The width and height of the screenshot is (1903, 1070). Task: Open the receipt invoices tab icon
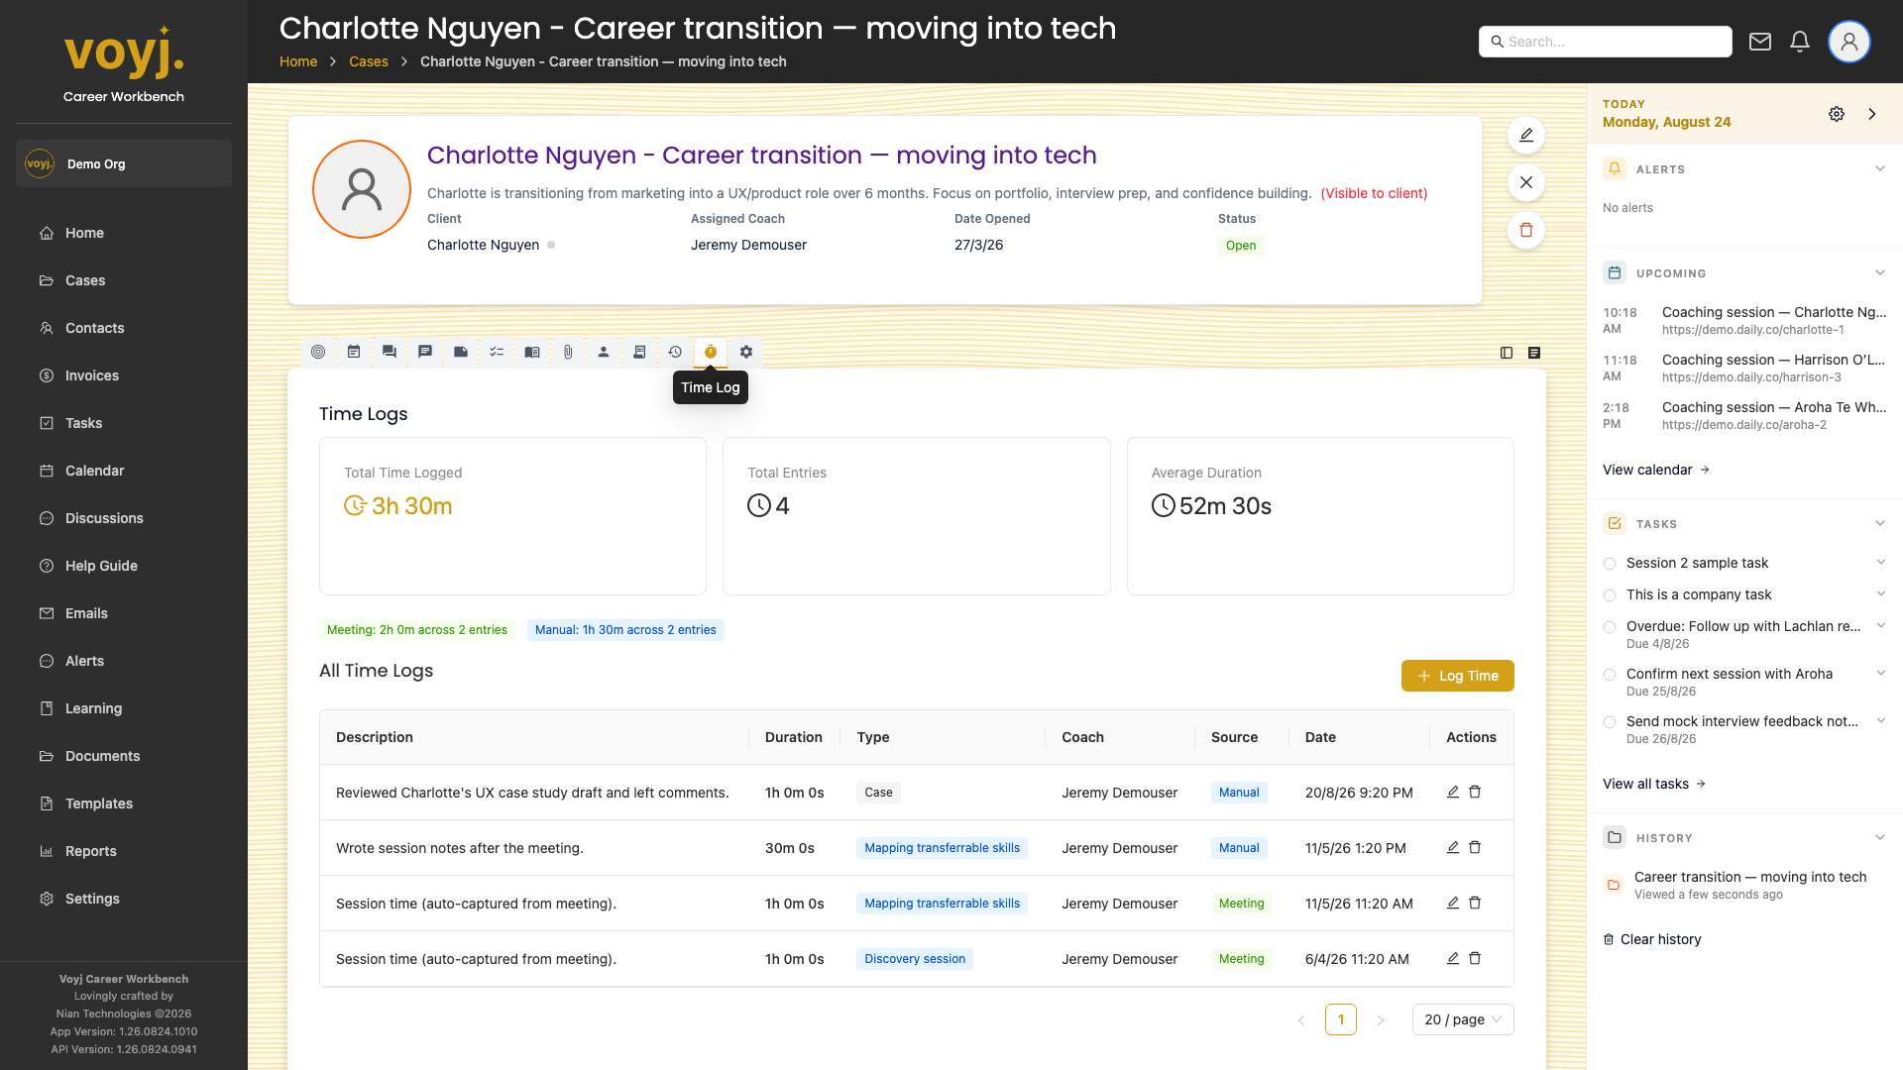point(639,352)
